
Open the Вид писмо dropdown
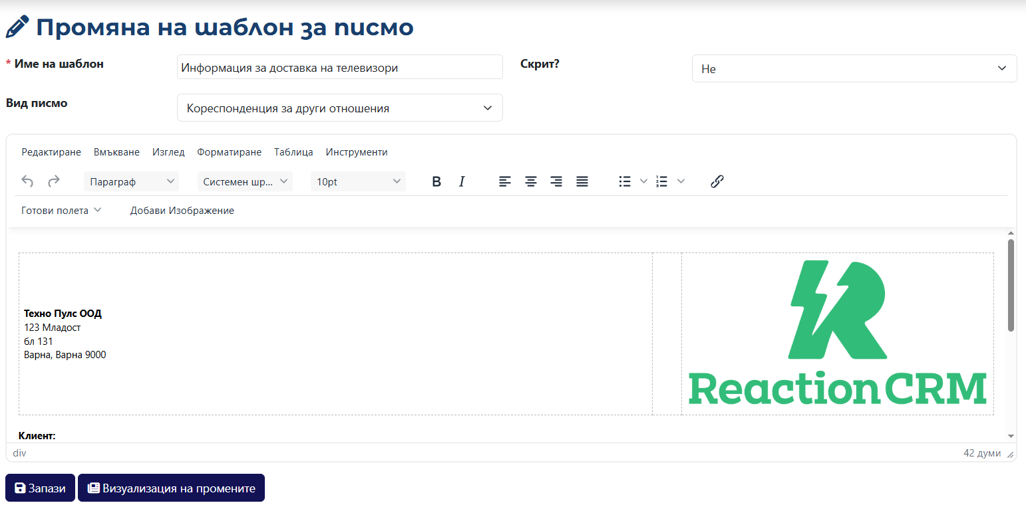pyautogui.click(x=340, y=108)
